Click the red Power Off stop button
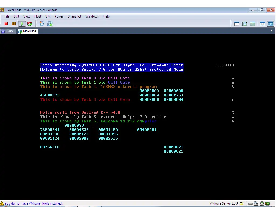This screenshot has height=207, width=276. coord(6,24)
